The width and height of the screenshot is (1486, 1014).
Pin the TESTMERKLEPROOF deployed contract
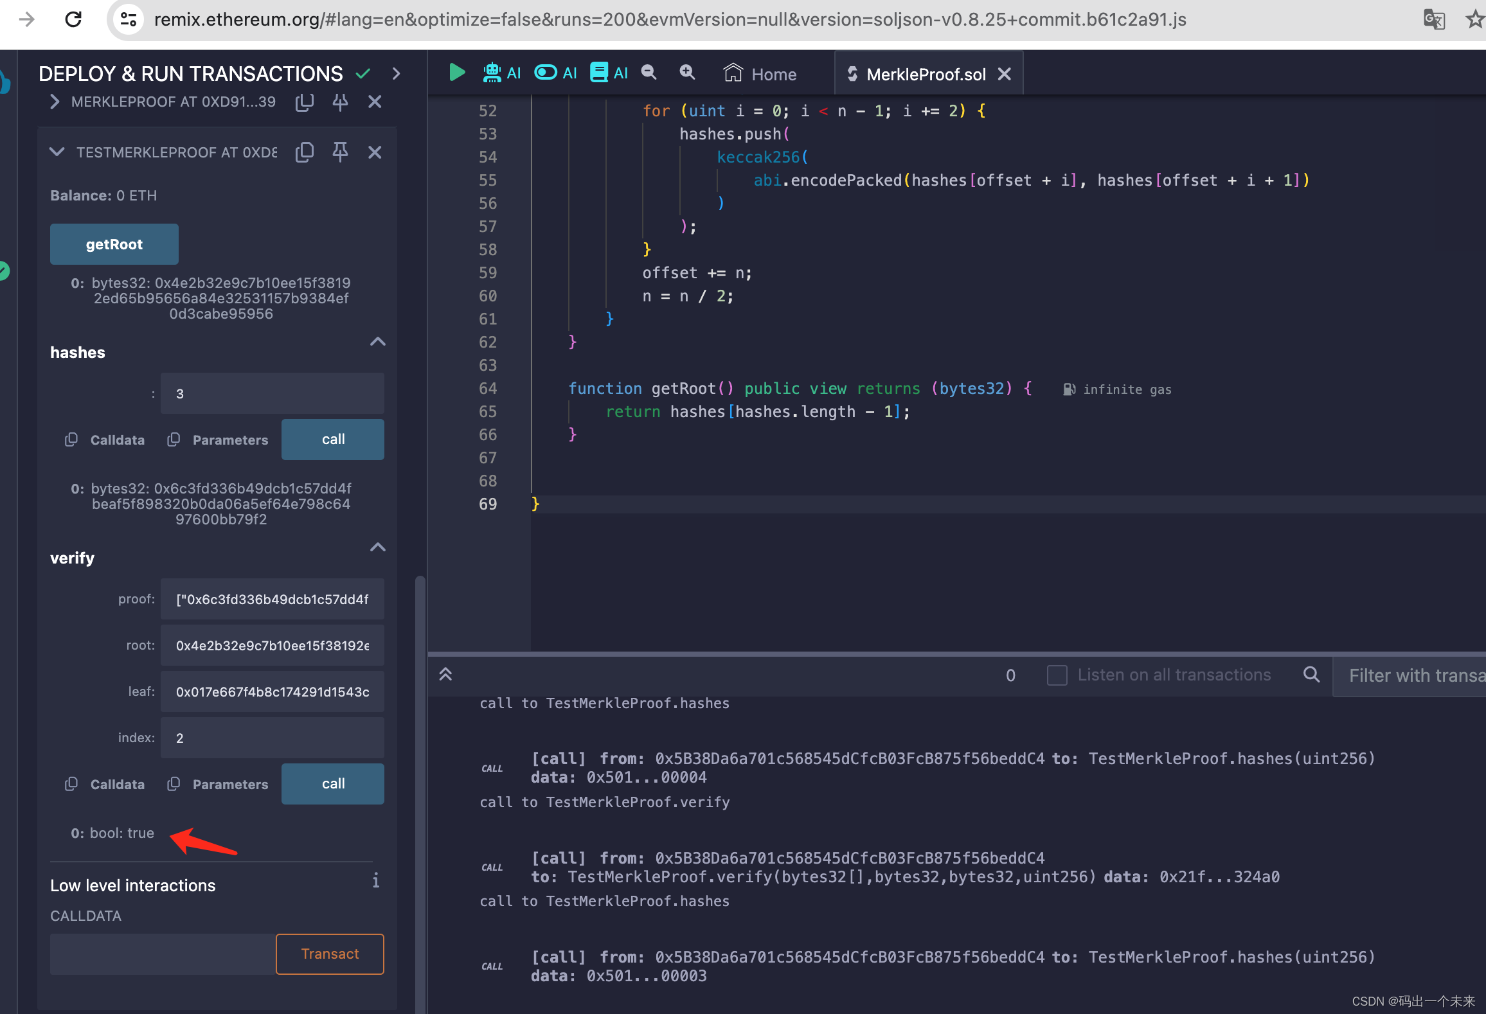pos(340,152)
